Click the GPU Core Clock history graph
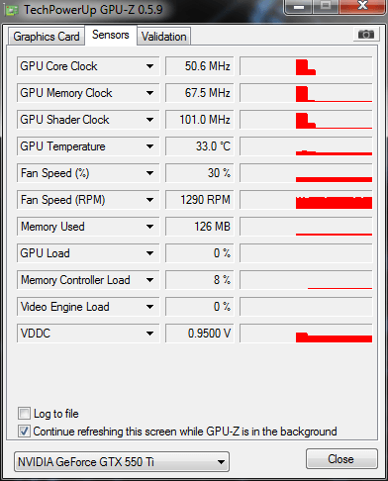 [306, 66]
